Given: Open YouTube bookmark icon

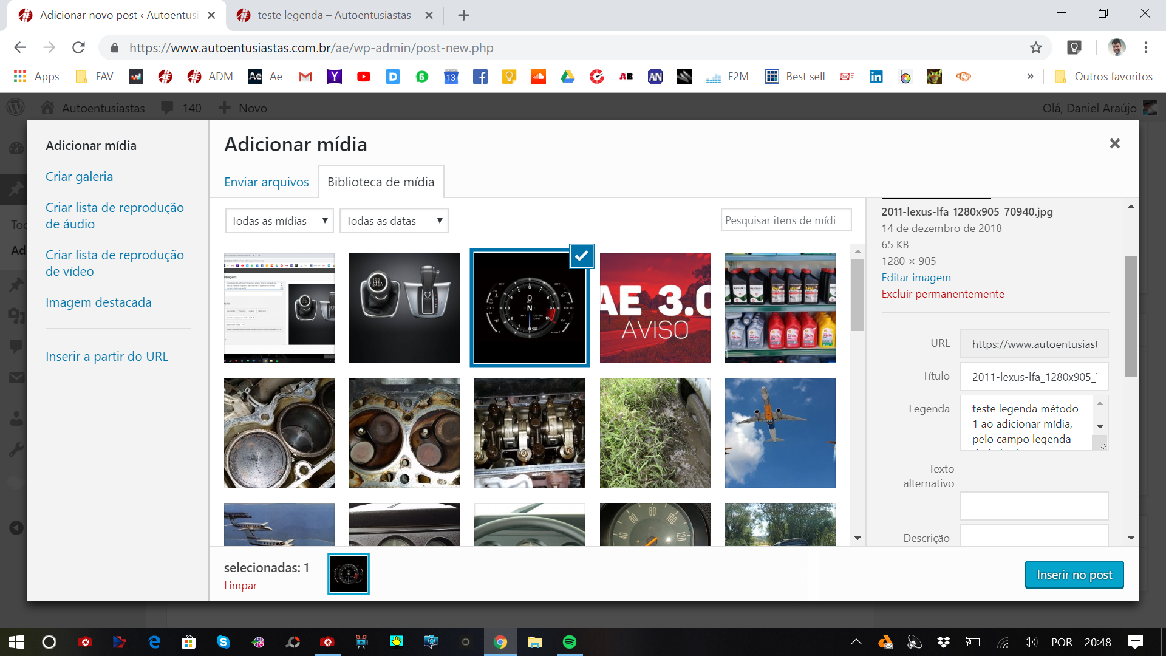Looking at the screenshot, I should tap(363, 77).
